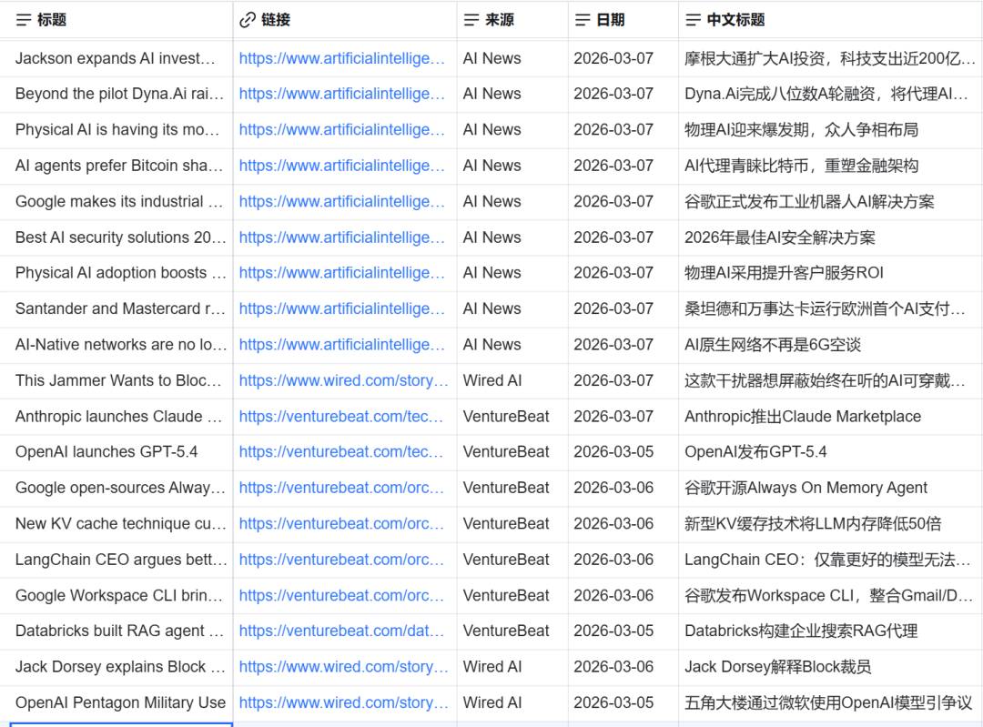Select the title cell 'Jackson expands AI invest…'

click(x=117, y=58)
